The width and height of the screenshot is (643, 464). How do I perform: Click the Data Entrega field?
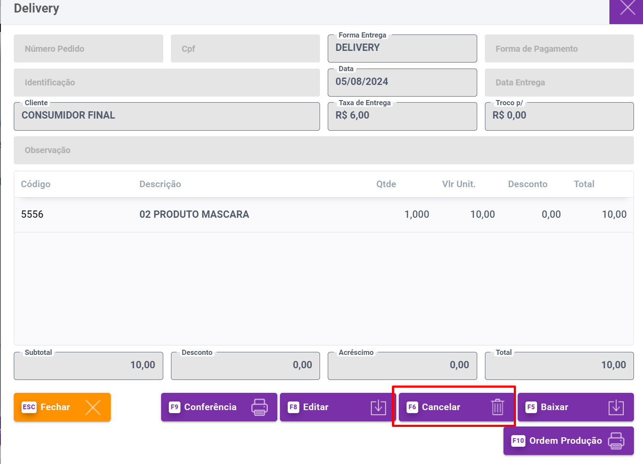(x=559, y=82)
